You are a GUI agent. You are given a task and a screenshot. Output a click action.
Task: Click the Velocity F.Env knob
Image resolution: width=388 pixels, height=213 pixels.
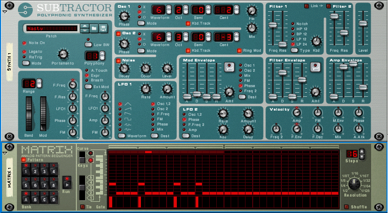pyautogui.click(x=296, y=129)
